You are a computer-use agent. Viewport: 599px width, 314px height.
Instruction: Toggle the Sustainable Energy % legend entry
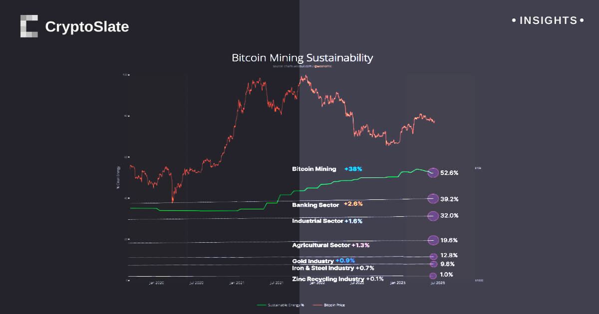point(281,305)
